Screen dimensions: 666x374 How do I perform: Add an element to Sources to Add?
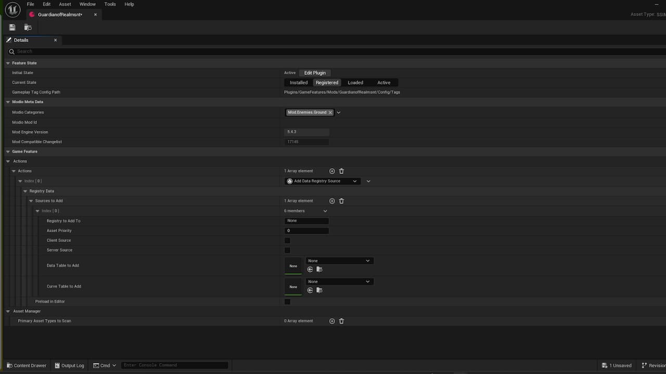click(x=332, y=201)
